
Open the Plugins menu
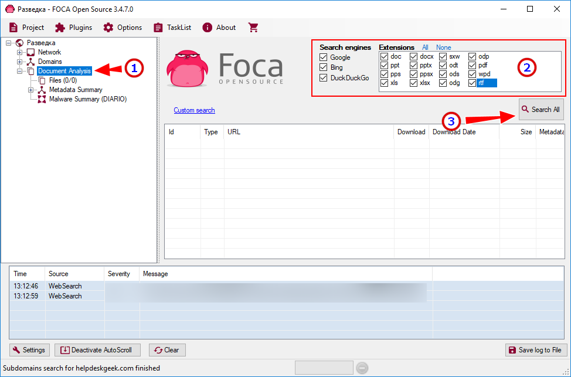73,28
